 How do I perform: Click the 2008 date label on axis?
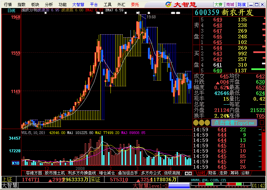pyautogui.click(x=80, y=168)
